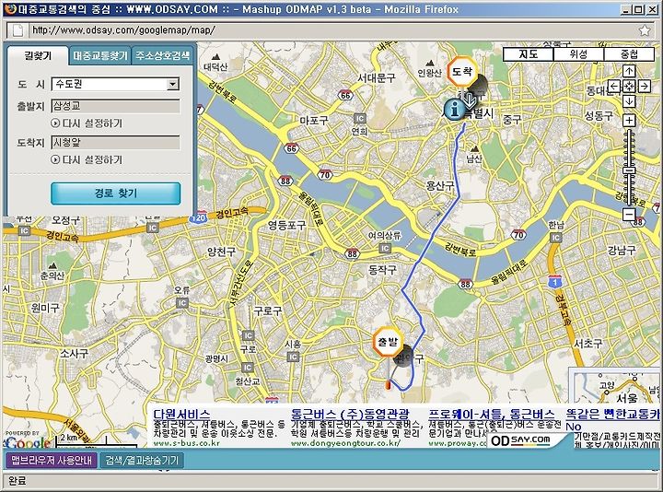Screen dimensions: 663x492
Task: Click route 1 interstate shield near 경부고속
Action: [554, 281]
